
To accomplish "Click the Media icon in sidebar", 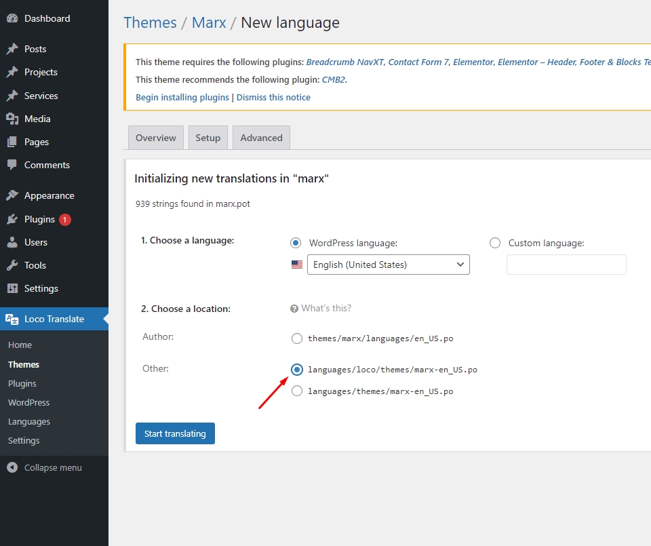I will coord(12,119).
